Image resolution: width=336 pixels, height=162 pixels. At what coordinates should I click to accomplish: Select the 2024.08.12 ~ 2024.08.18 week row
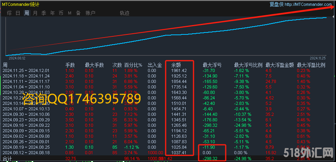(26, 152)
